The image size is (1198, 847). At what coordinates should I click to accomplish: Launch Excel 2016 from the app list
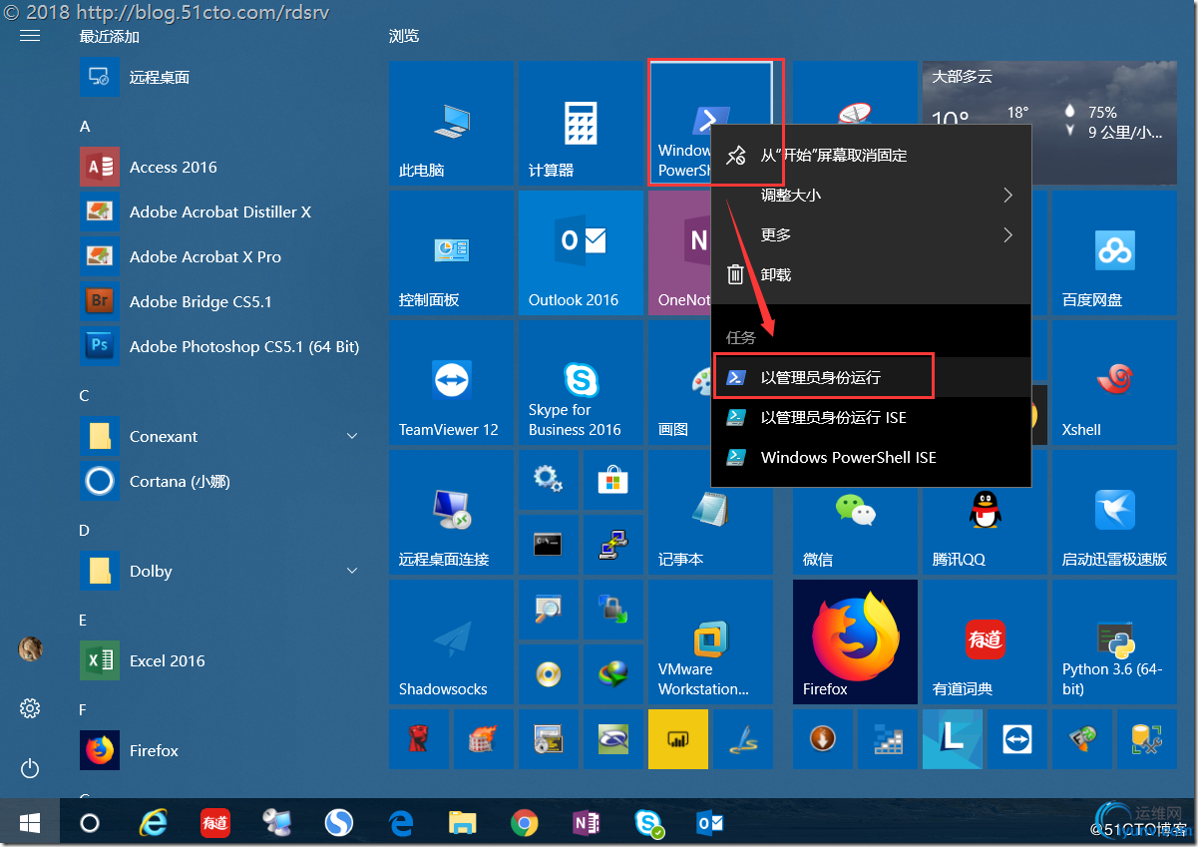pos(221,660)
